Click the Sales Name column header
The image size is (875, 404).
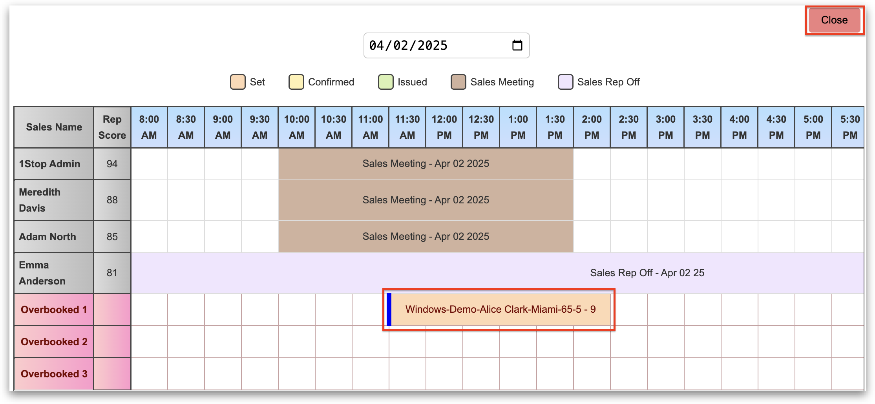point(54,127)
